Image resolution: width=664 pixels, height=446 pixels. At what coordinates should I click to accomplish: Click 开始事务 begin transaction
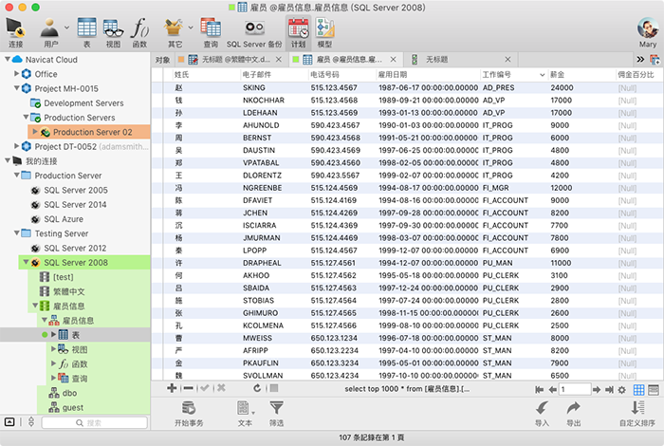[x=189, y=414]
